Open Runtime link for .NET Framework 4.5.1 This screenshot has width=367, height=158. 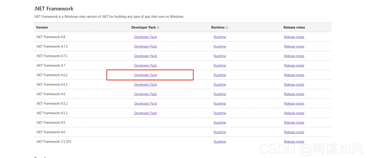220,113
